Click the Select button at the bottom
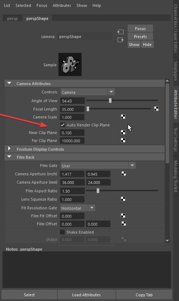 point(29,295)
